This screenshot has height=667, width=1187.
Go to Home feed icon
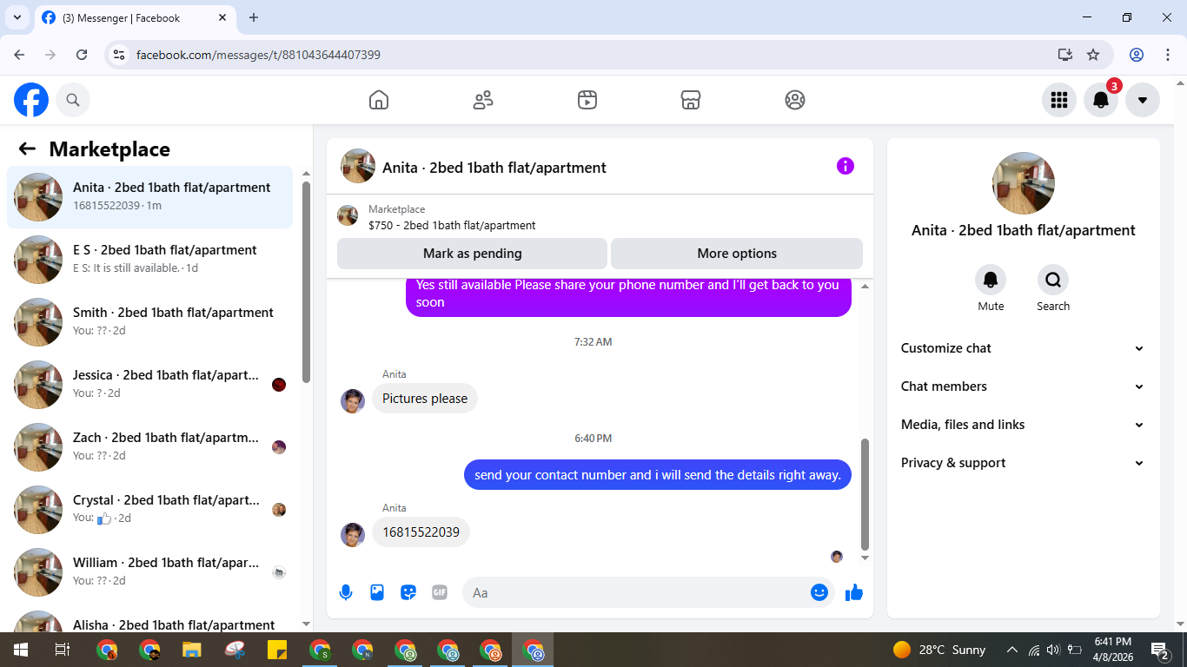379,100
